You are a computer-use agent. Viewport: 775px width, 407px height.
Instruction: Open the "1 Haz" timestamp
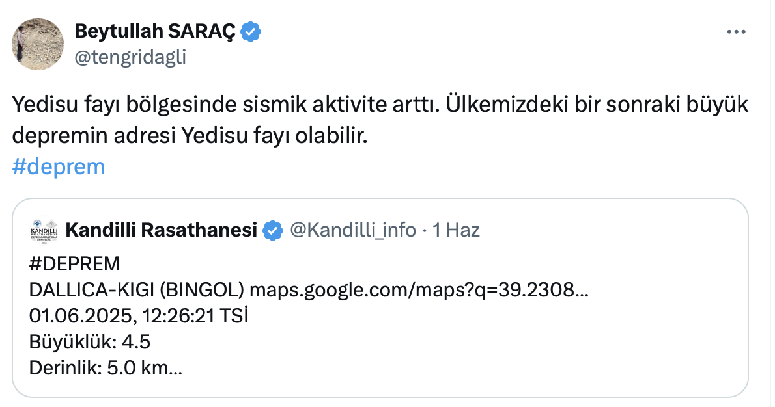(x=457, y=230)
